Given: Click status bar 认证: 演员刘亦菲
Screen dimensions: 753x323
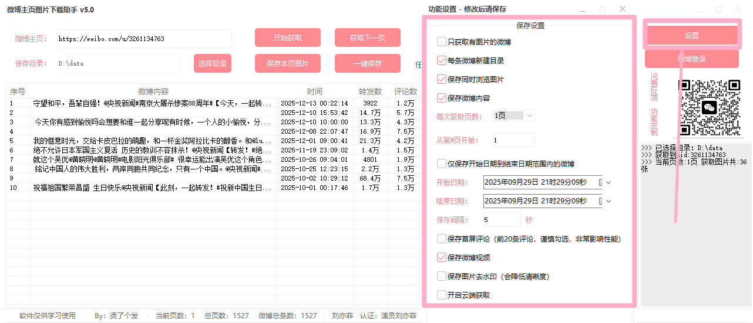Looking at the screenshot, I should (388, 316).
